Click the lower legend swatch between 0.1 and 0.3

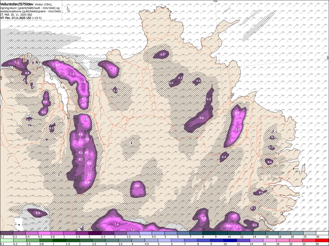(7, 240)
